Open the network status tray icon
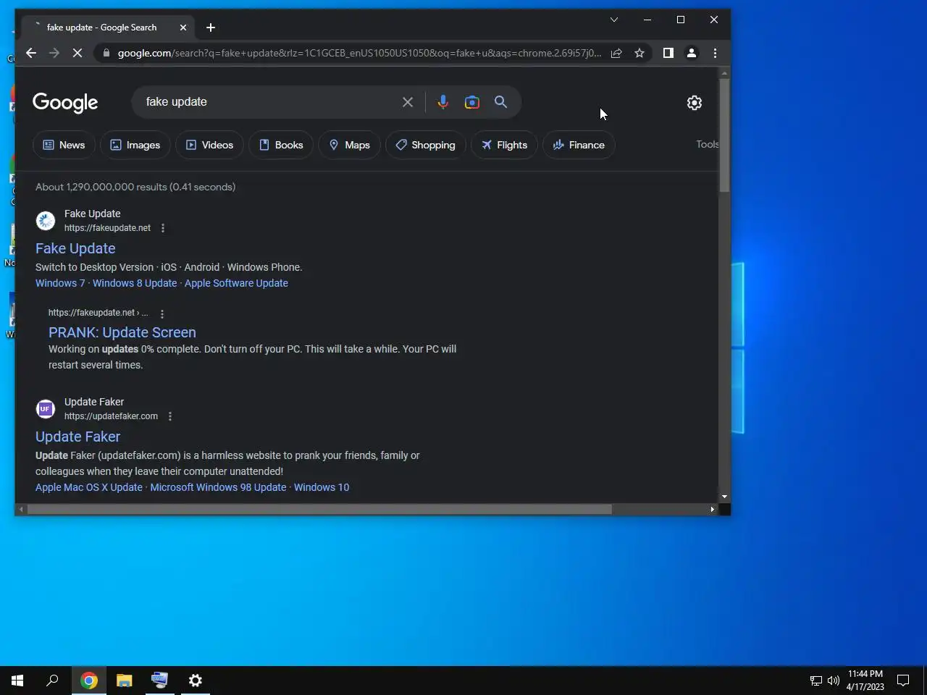 (815, 681)
